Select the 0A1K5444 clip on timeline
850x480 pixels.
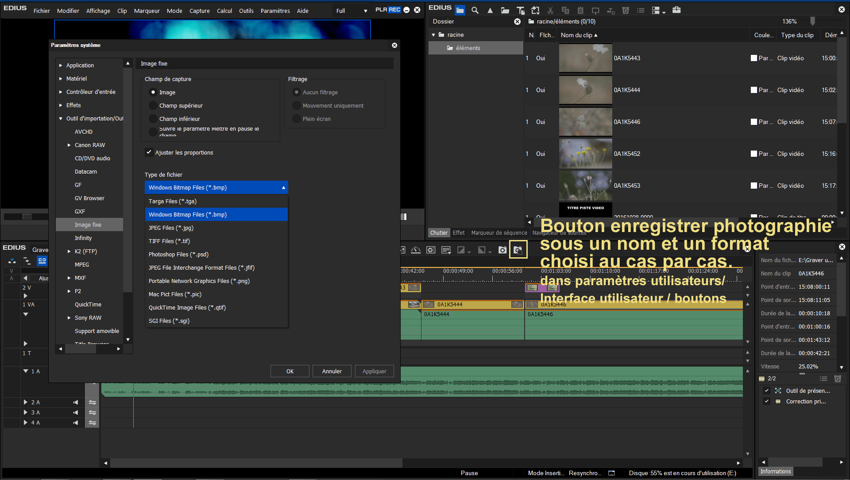(472, 305)
